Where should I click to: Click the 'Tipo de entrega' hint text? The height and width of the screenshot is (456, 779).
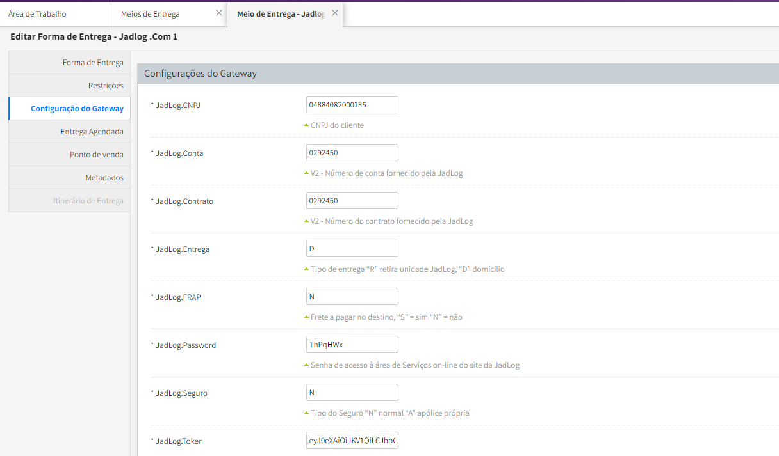[407, 269]
